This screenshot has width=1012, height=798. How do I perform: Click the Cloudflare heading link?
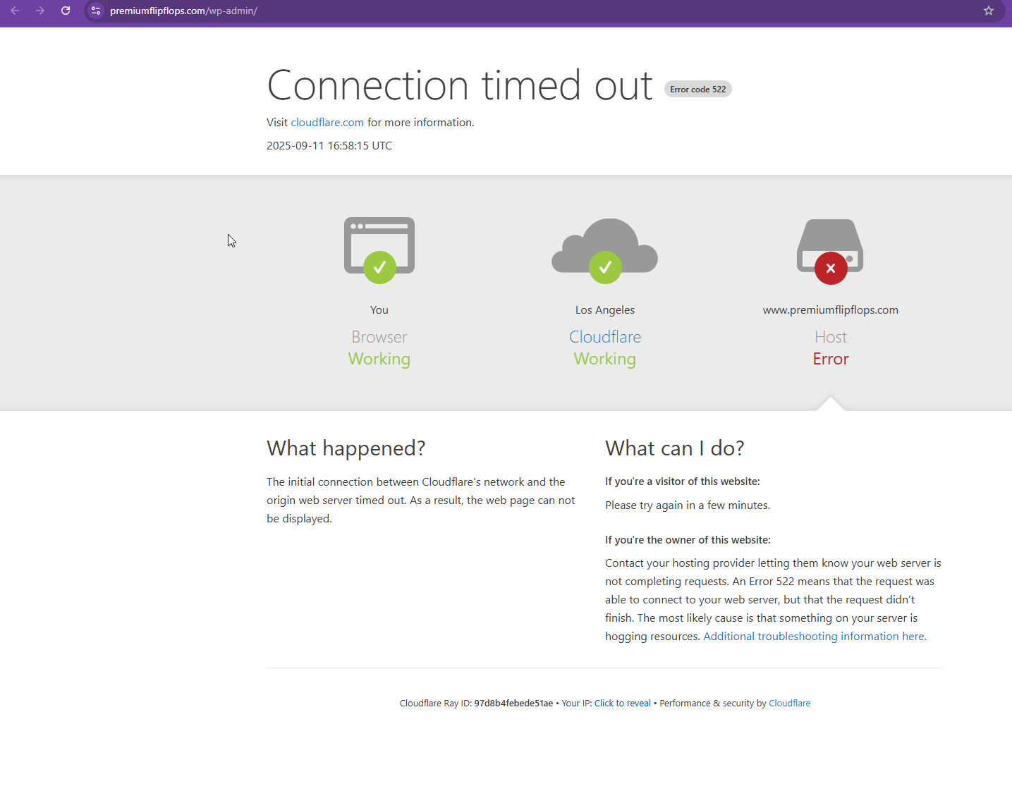(x=604, y=337)
